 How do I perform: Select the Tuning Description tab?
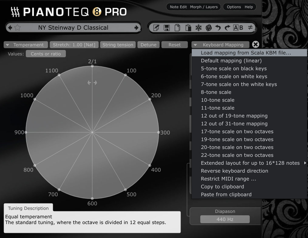pos(28,208)
